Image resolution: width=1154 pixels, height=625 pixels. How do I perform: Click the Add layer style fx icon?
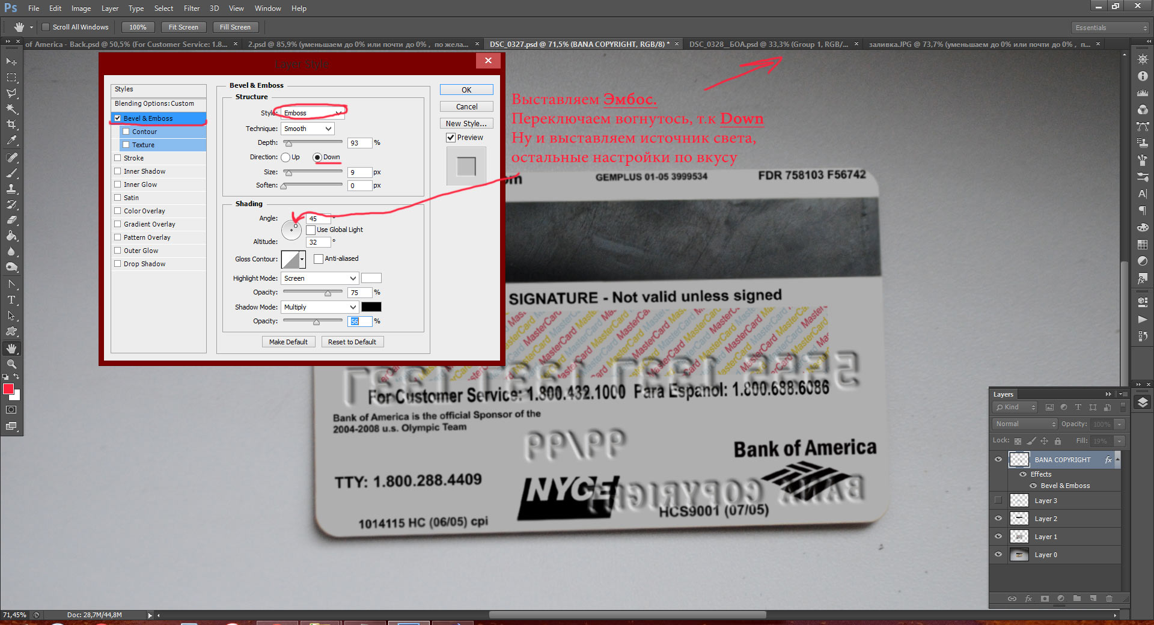point(1028,599)
